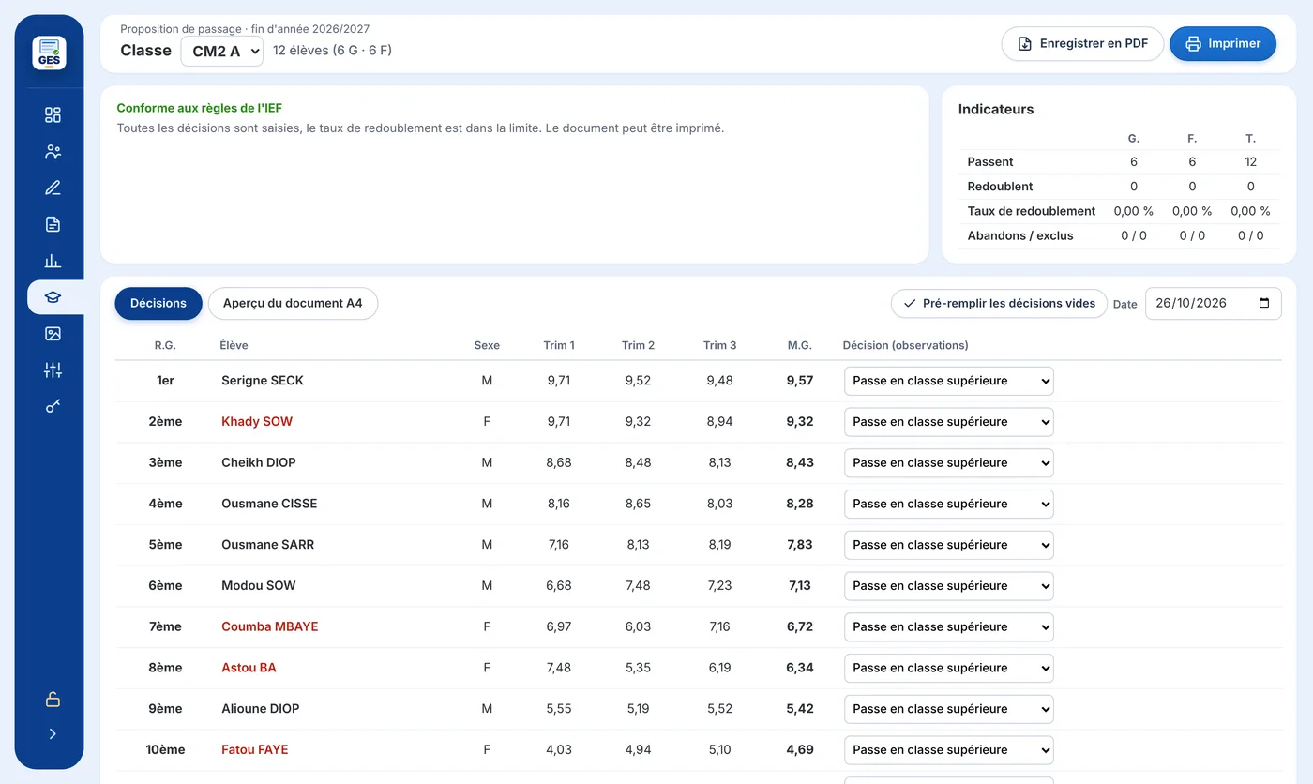Click the student name Fatou FAYE

(x=255, y=750)
